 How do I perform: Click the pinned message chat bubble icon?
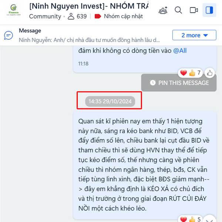coord(9,36)
